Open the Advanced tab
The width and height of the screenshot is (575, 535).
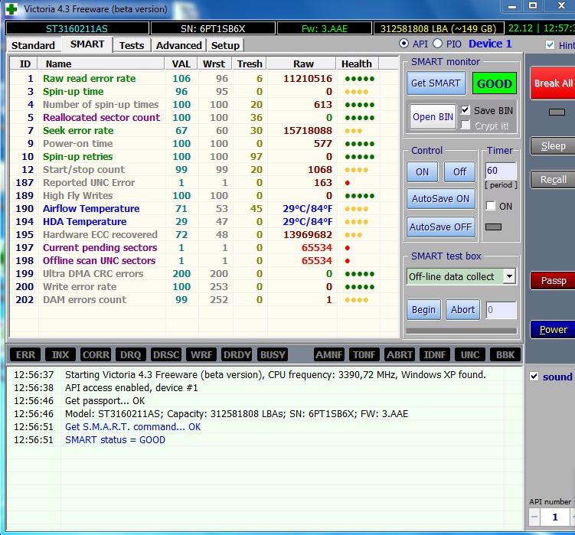click(179, 45)
